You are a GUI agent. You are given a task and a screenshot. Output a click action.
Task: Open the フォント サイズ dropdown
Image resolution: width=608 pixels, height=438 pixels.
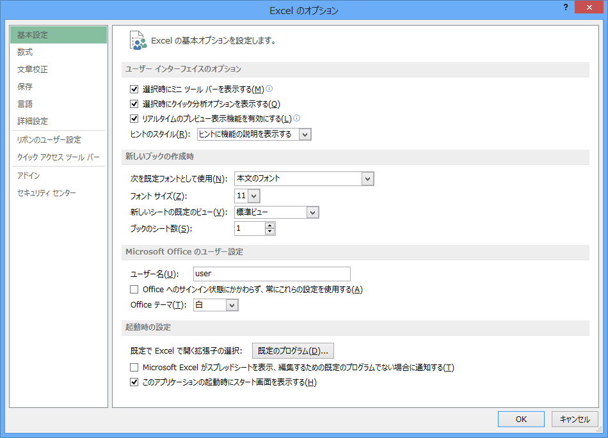pyautogui.click(x=253, y=196)
